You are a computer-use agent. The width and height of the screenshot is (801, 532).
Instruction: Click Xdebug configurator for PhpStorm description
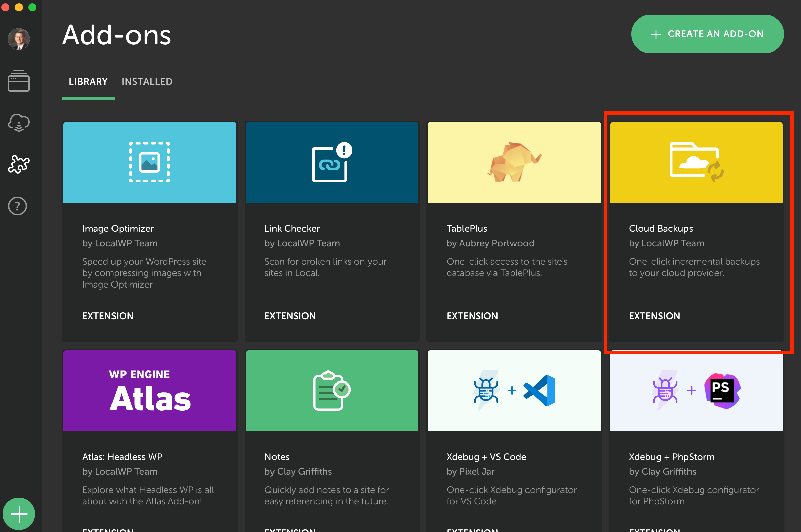pyautogui.click(x=694, y=495)
